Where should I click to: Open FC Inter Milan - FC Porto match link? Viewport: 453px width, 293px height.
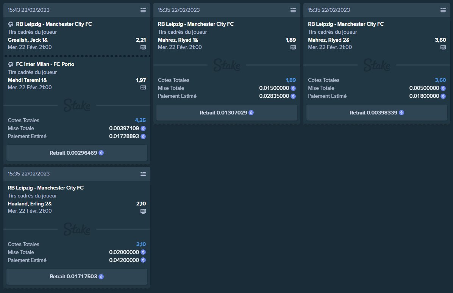pos(45,64)
